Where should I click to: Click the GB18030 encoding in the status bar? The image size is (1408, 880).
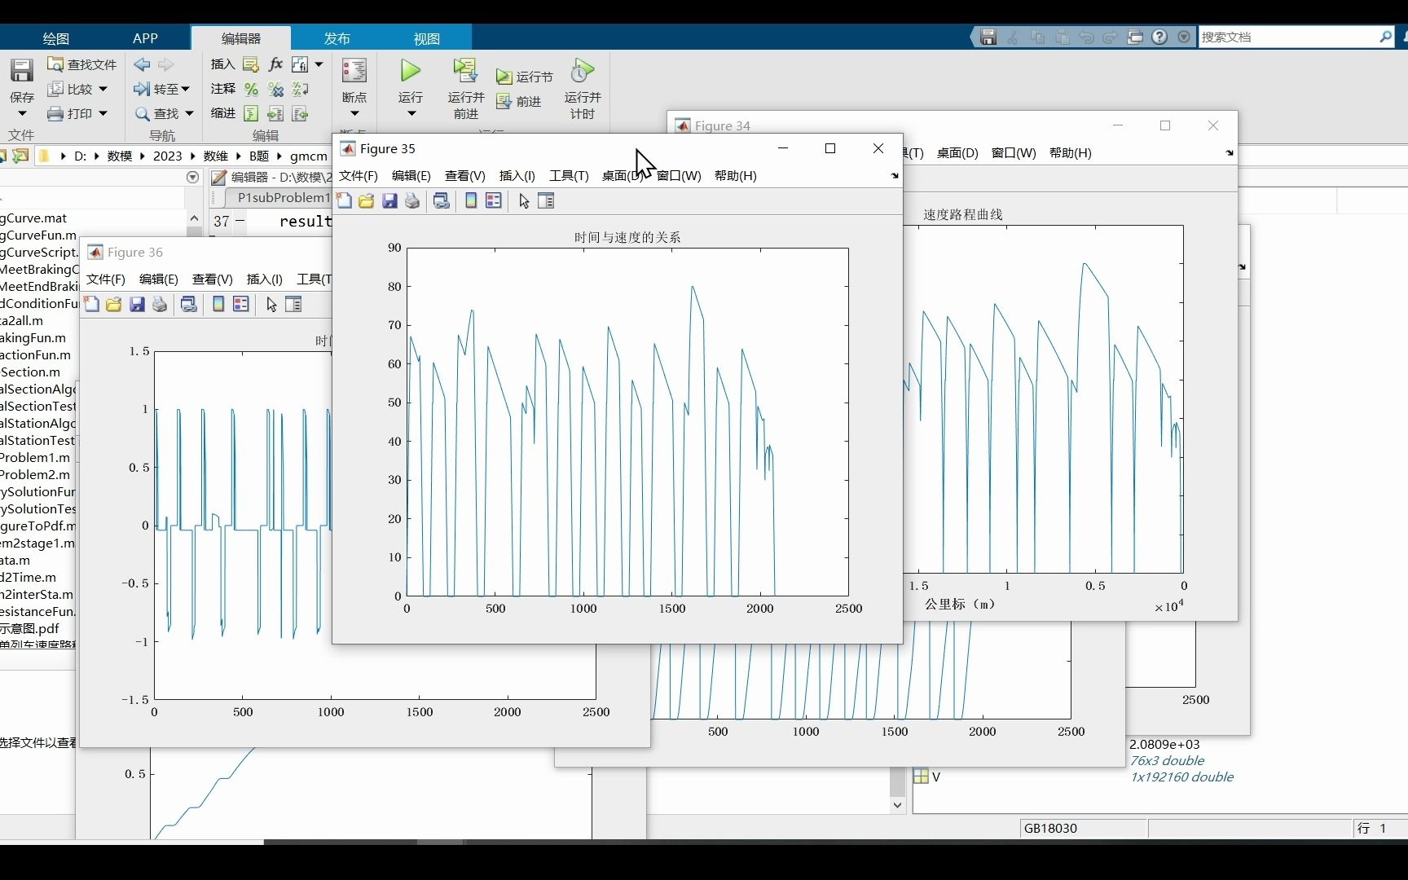coord(1050,828)
